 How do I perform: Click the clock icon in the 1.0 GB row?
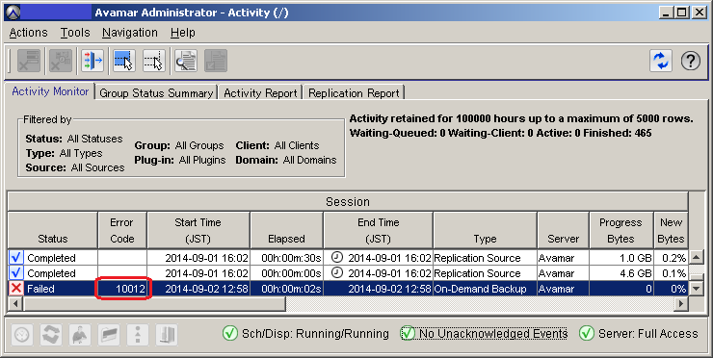click(x=336, y=257)
